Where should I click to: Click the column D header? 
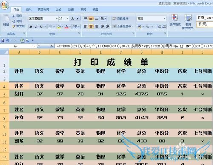pos(80,52)
